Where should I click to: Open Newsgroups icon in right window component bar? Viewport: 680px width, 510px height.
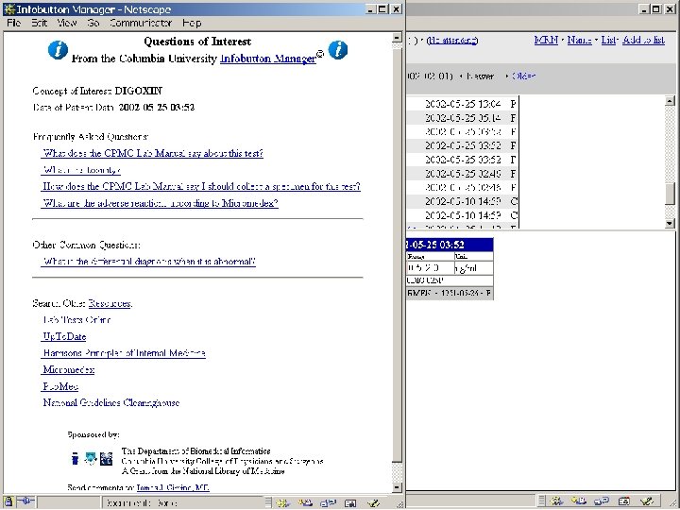[x=601, y=501]
